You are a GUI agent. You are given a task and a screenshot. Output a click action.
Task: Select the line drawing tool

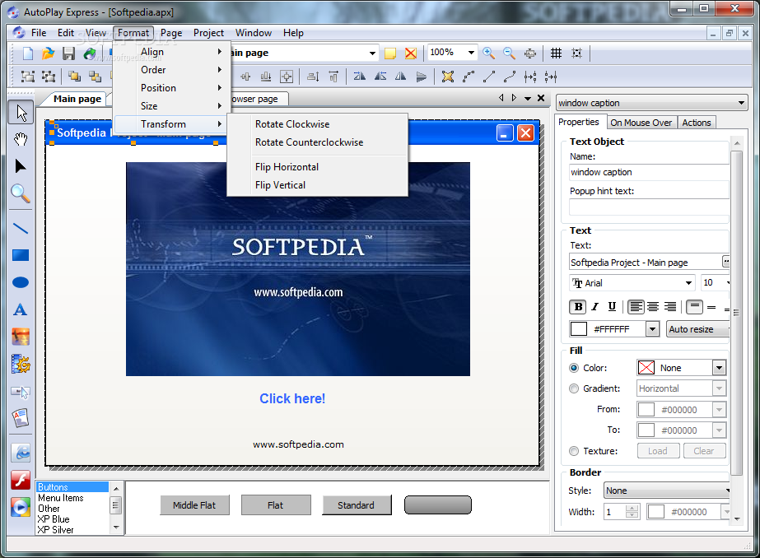pyautogui.click(x=21, y=228)
